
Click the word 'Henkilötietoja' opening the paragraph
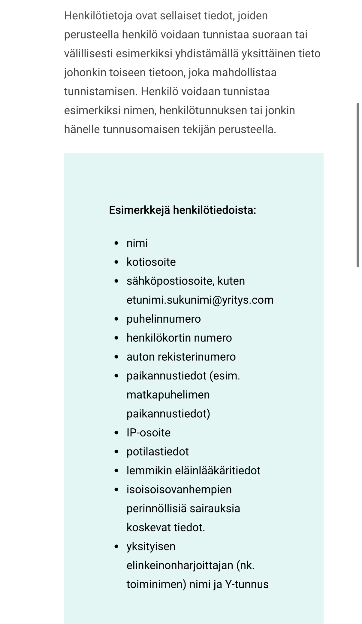click(x=98, y=16)
